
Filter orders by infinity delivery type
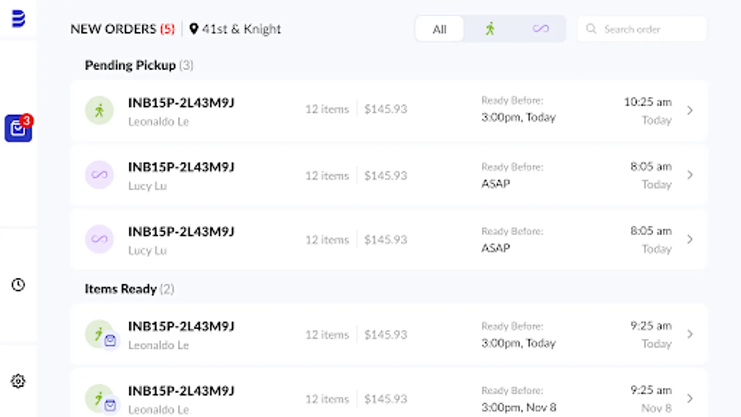540,29
